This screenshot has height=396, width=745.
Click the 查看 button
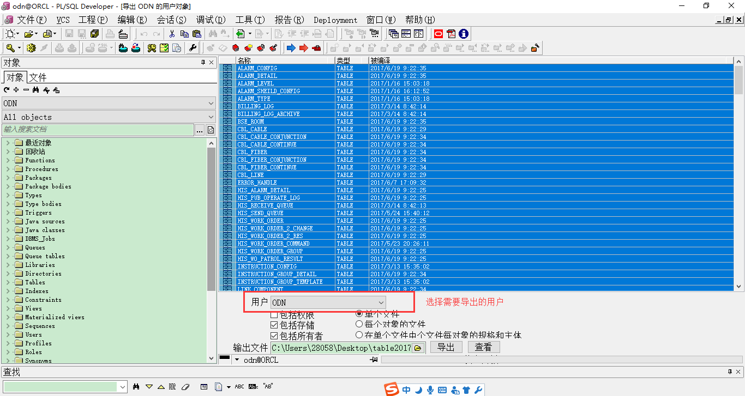pyautogui.click(x=484, y=348)
